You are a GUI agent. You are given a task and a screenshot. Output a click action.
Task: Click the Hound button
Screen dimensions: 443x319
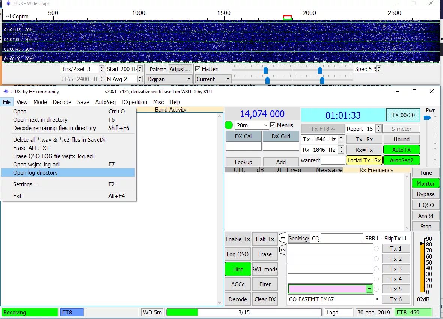tap(401, 139)
